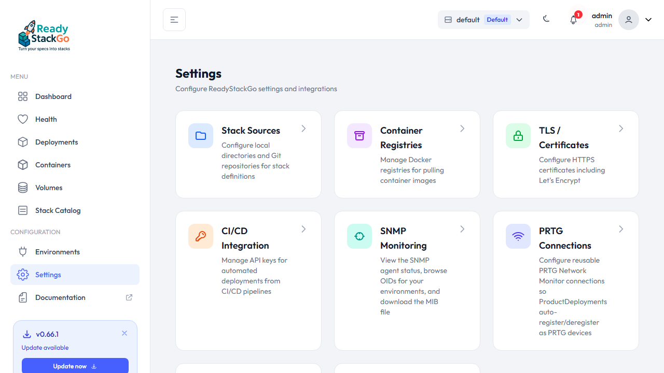This screenshot has height=373, width=664.
Task: Click the Settings gear icon in sidebar
Action: pos(23,275)
